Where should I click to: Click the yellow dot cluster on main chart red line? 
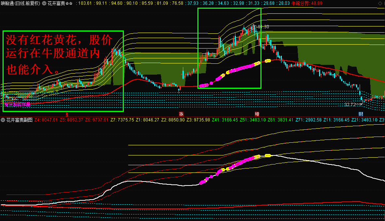pyautogui.click(x=268, y=61)
